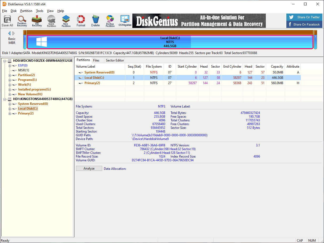The height and width of the screenshot is (243, 324).
Task: Click Device Path HarddiskVolume9 value
Action: tap(150, 139)
